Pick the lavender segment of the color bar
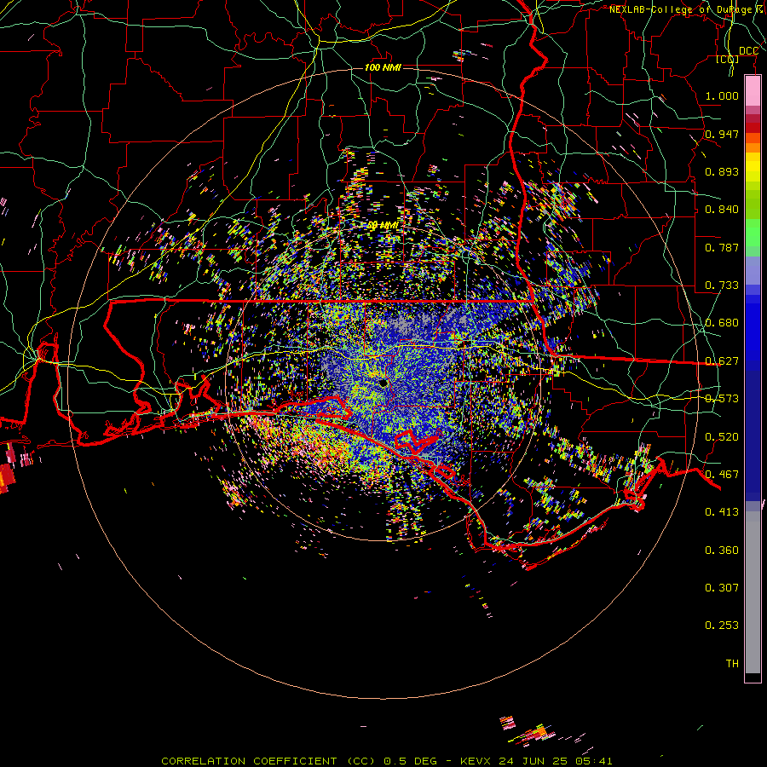Screen dimensions: 767x767 (x=753, y=272)
